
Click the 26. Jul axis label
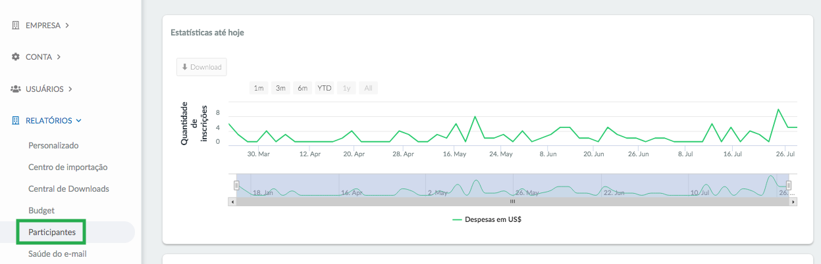coord(785,154)
